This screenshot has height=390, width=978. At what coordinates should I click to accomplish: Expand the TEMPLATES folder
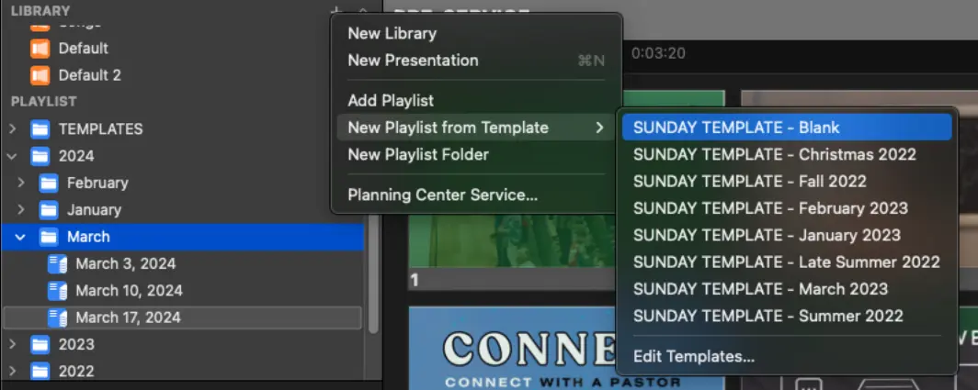pos(12,128)
